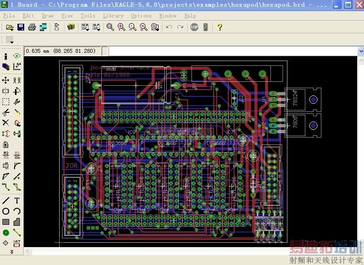Screen dimensions: 364x265
Task: Zoom in on the board view
Action: pyautogui.click(x=121, y=27)
